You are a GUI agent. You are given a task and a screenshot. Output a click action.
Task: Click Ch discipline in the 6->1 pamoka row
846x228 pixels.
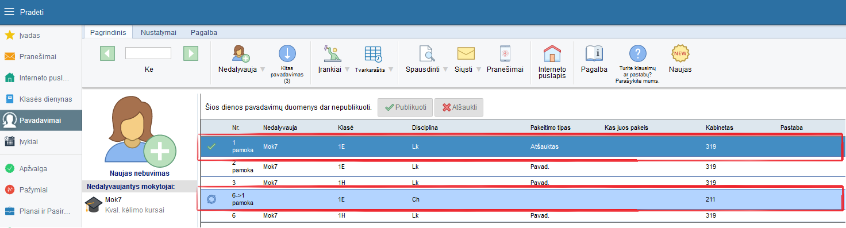click(416, 199)
